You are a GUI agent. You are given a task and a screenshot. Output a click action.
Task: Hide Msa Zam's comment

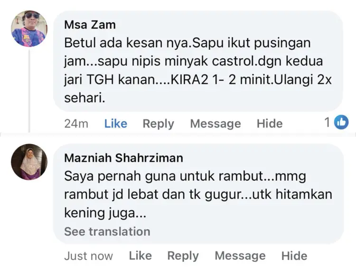[x=270, y=124]
